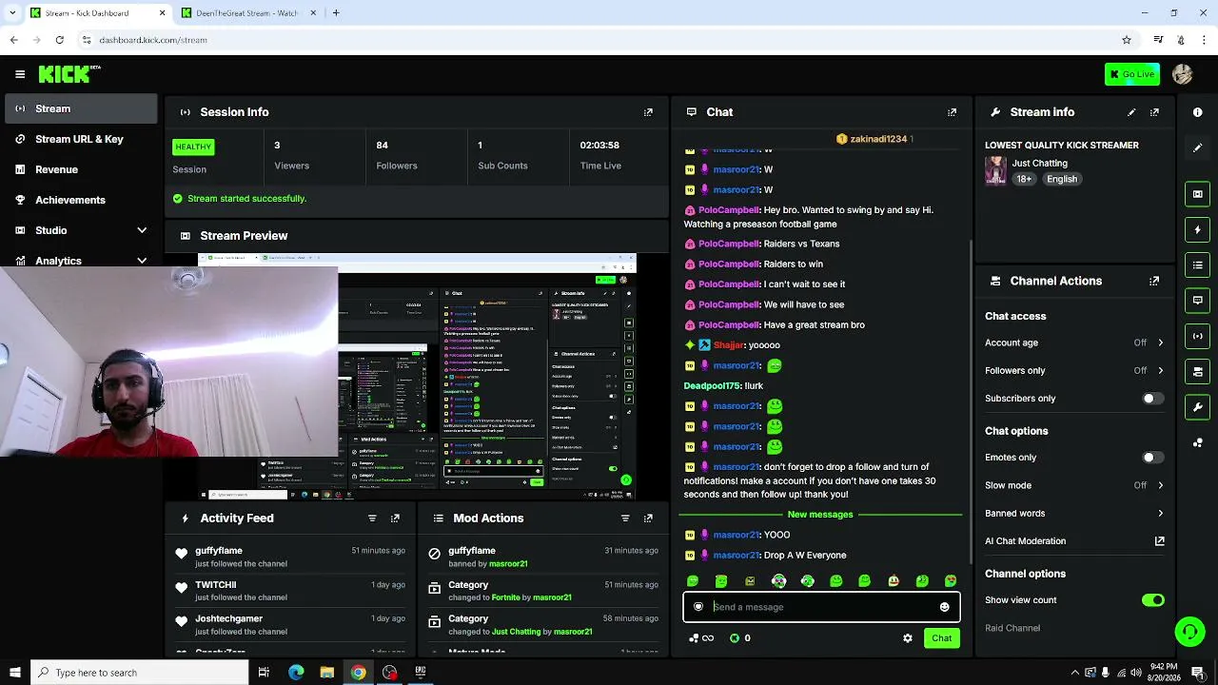Click the Kick logo

[x=69, y=74]
